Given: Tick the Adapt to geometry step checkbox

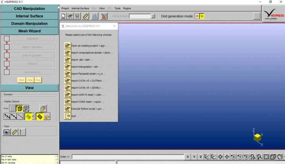Looking at the screenshot, I should pos(7,47).
